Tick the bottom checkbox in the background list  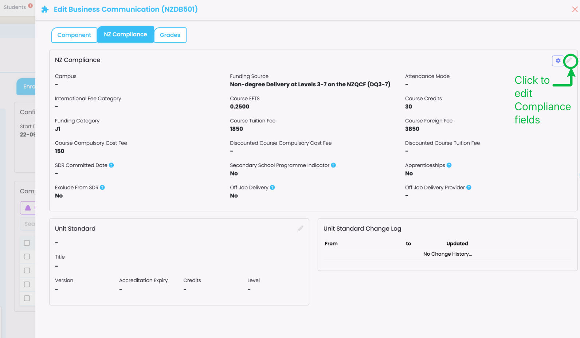(27, 298)
